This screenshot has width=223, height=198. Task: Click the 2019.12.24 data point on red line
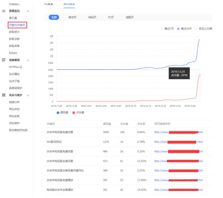coord(200,76)
